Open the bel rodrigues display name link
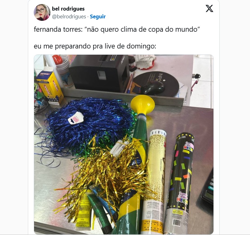This screenshot has width=250, height=235. click(x=68, y=9)
